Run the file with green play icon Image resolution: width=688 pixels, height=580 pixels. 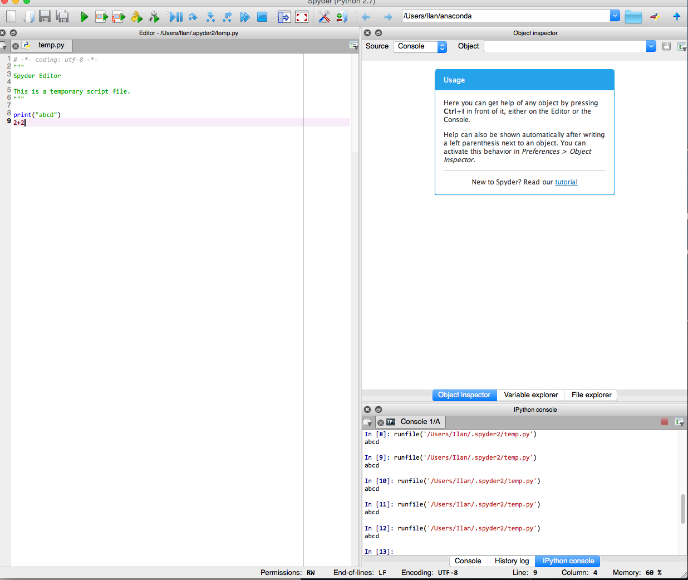click(85, 17)
